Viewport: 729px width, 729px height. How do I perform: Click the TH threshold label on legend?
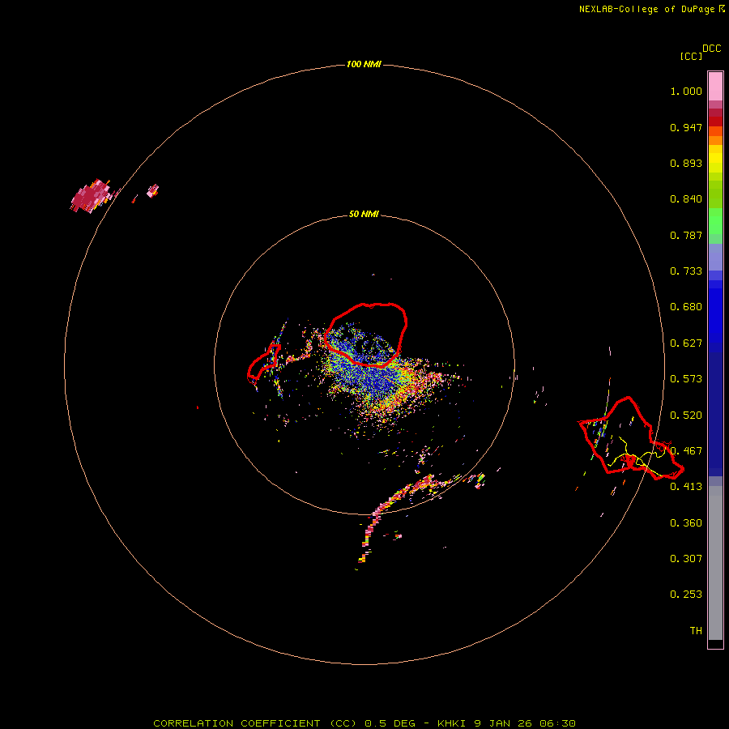tap(696, 631)
